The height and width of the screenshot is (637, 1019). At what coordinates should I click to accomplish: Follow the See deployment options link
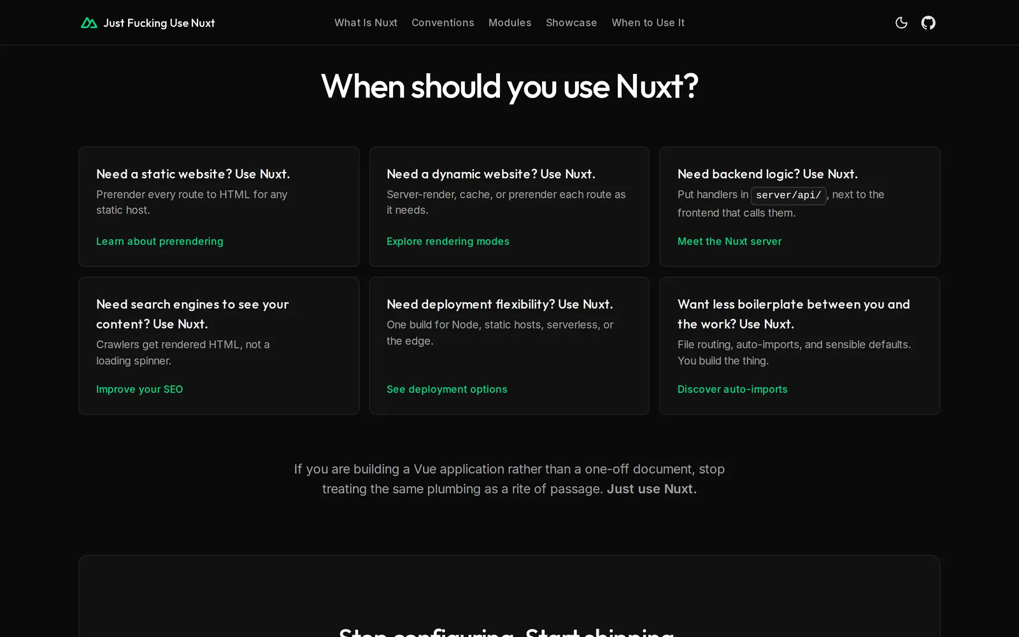[447, 389]
